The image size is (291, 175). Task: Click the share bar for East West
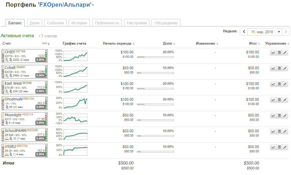(155, 89)
